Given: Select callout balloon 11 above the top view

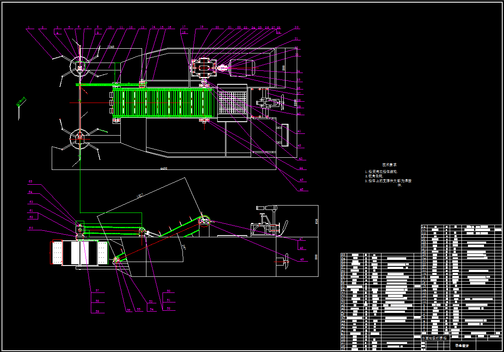Looking at the screenshot, I should coord(121,27).
